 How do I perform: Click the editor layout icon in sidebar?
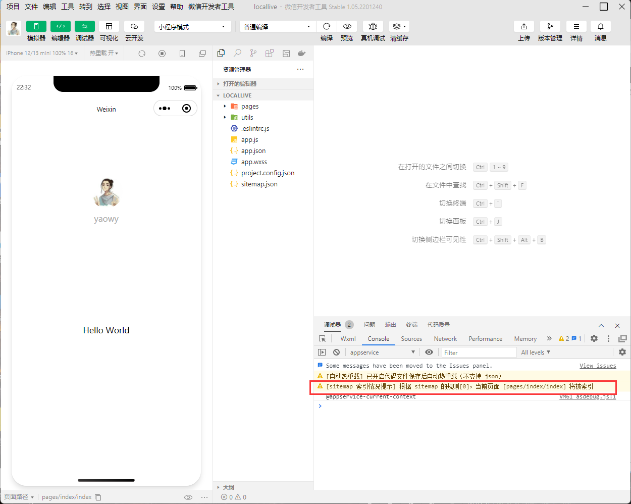click(x=286, y=53)
